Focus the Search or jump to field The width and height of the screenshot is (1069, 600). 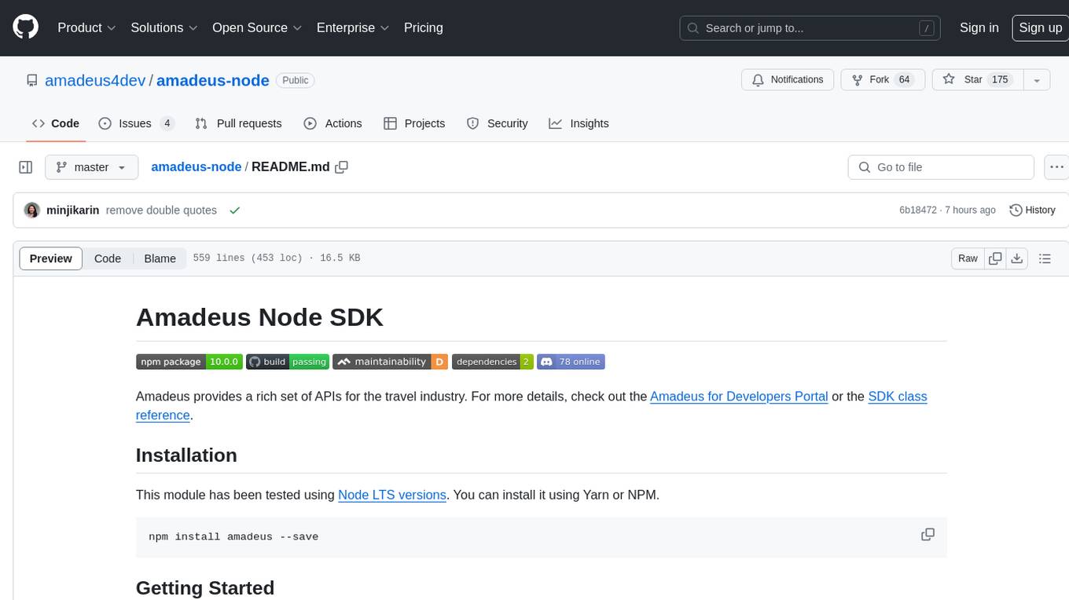coord(811,28)
